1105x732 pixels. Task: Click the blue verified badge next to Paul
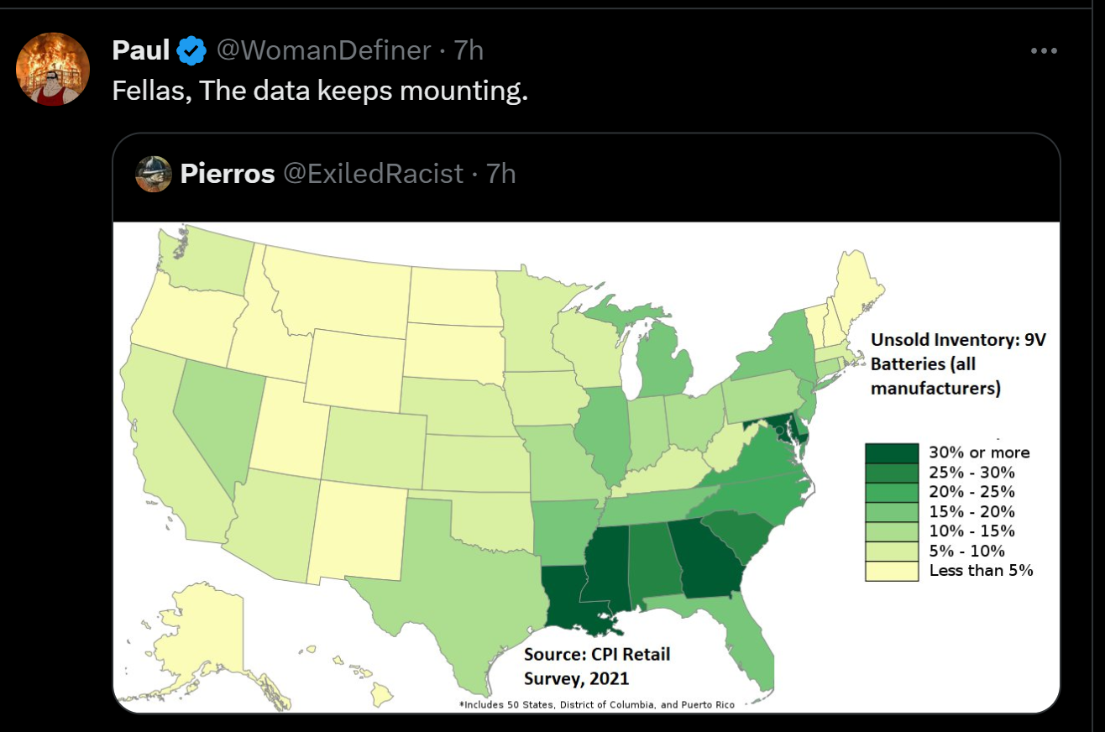[192, 51]
